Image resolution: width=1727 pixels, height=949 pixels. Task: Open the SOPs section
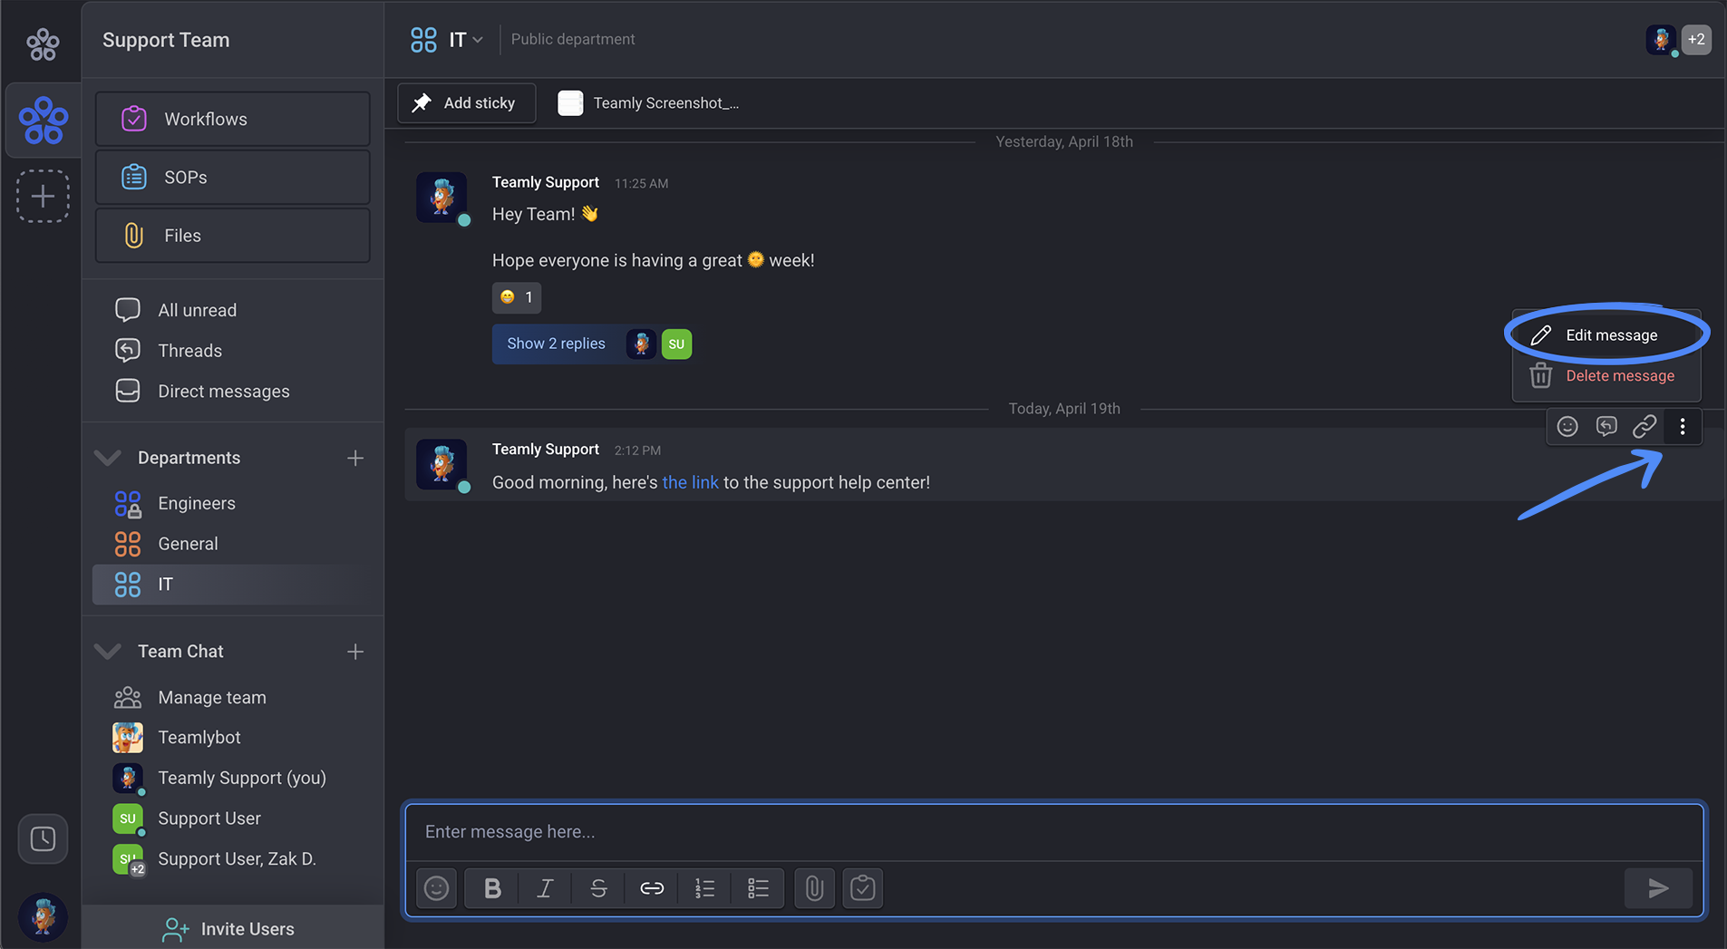tap(232, 177)
